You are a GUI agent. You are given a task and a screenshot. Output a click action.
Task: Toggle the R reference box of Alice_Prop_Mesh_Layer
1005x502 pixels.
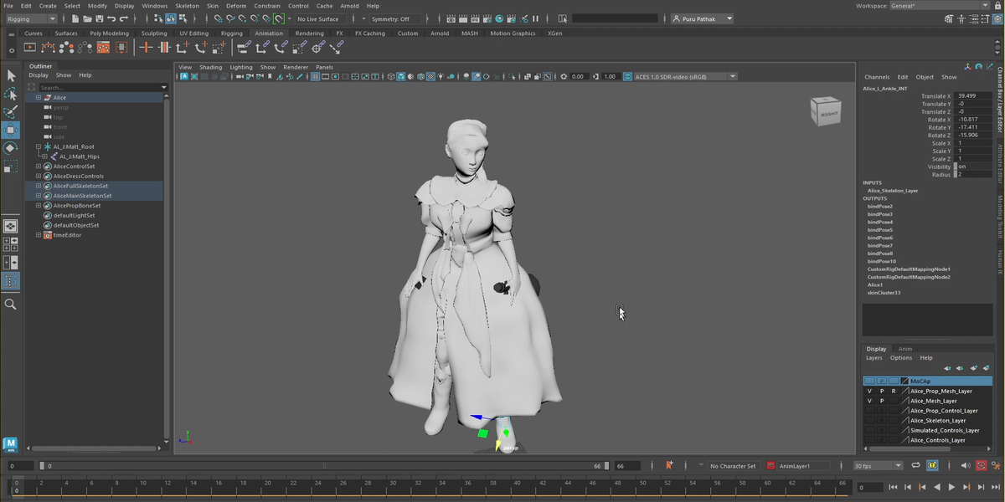893,391
